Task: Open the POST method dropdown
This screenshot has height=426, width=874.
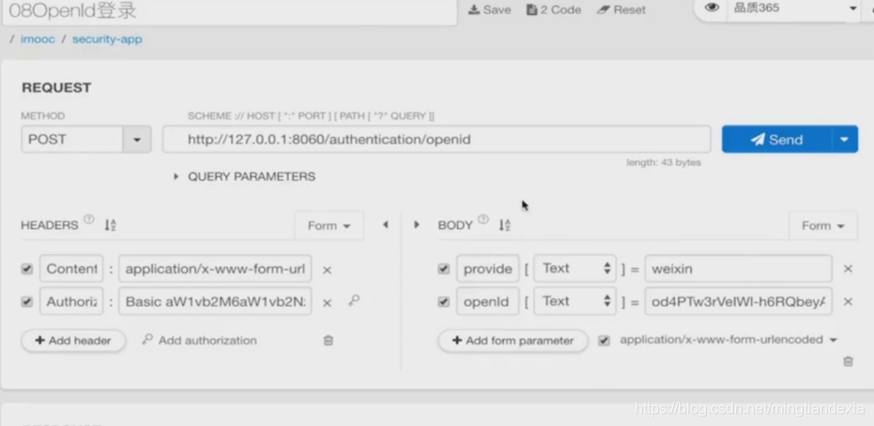Action: [x=136, y=139]
